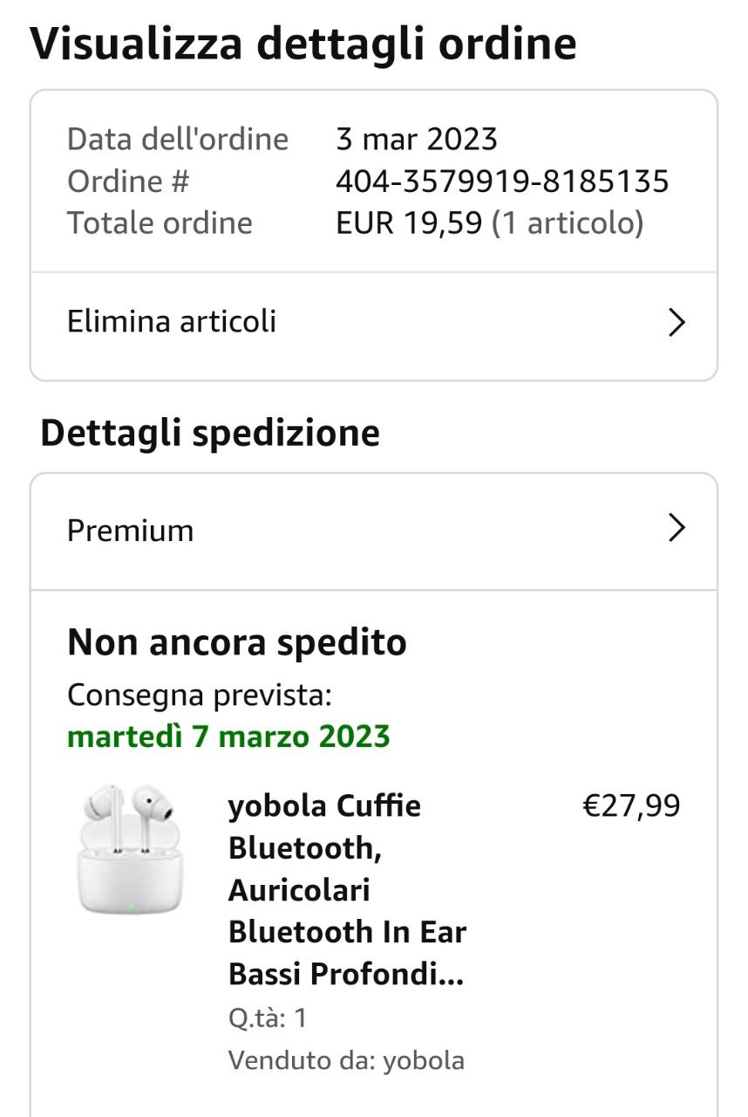The image size is (748, 1117).
Task: Click the green martedì 7 marzo 2023 date
Action: coord(228,737)
